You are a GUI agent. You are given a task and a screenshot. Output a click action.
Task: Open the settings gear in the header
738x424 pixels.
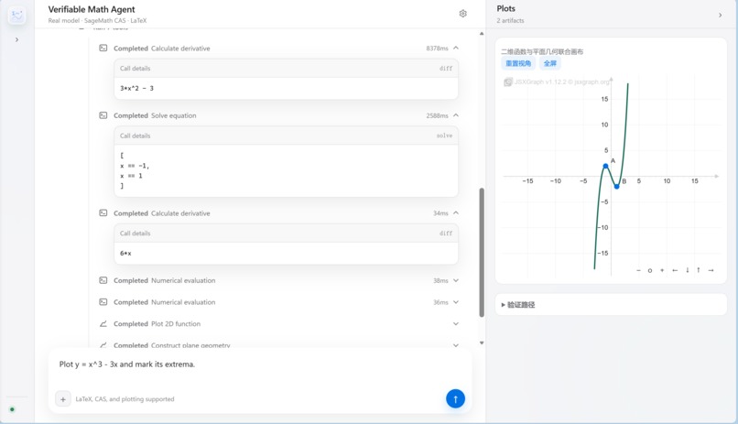(462, 14)
